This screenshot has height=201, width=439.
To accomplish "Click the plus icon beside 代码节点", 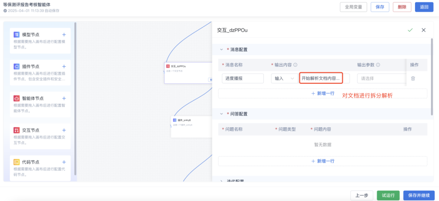I will pyautogui.click(x=64, y=162).
